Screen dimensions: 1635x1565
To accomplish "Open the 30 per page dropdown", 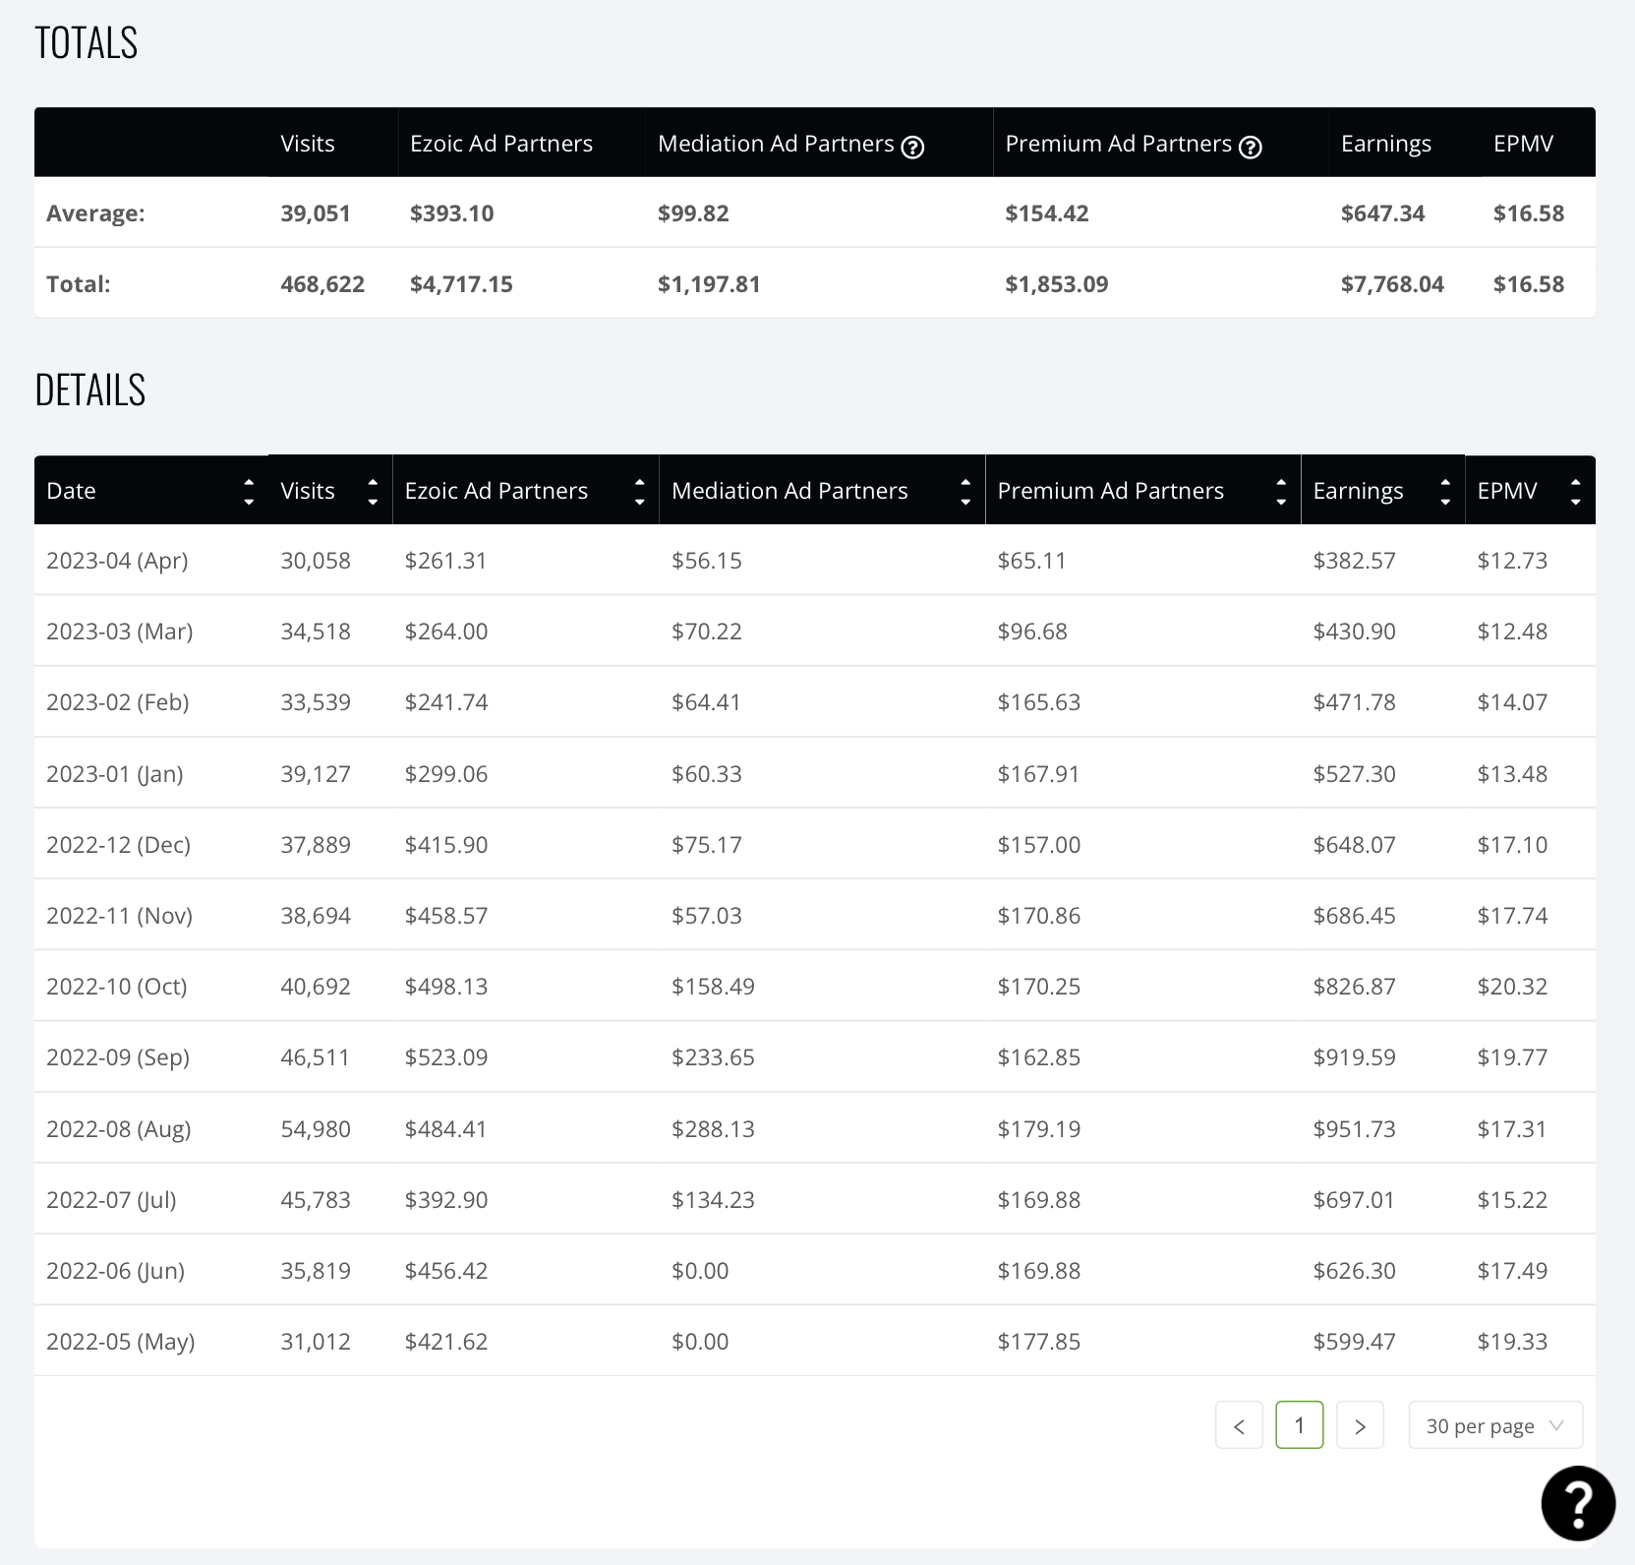I will click(1495, 1425).
